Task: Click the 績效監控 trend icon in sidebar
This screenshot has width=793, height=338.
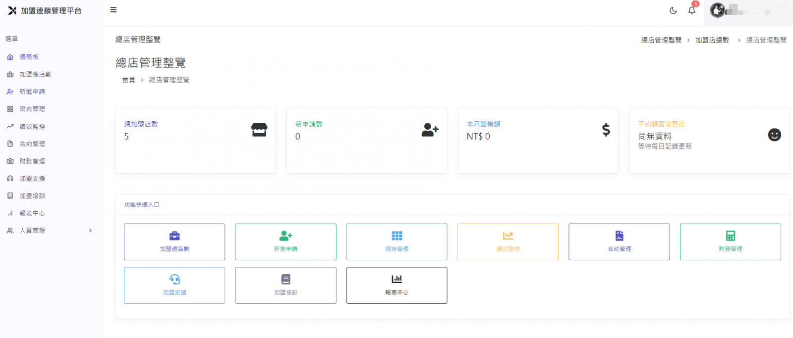Action: [10, 127]
